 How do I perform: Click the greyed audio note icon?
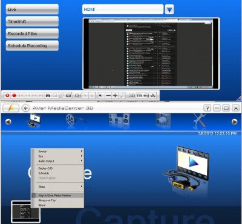tap(122, 95)
